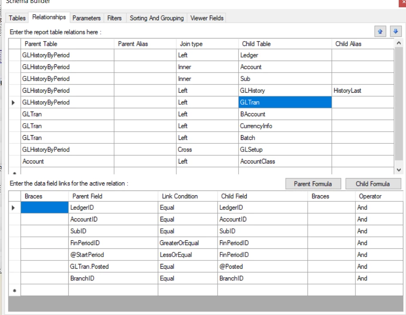Open the Viewer Fields tab
Viewport: 406px width, 315px height.
(206, 18)
